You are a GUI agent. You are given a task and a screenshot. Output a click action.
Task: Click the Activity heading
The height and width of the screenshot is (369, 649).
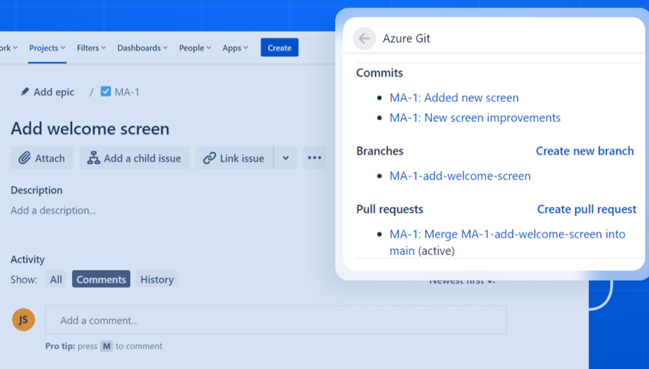tap(28, 260)
